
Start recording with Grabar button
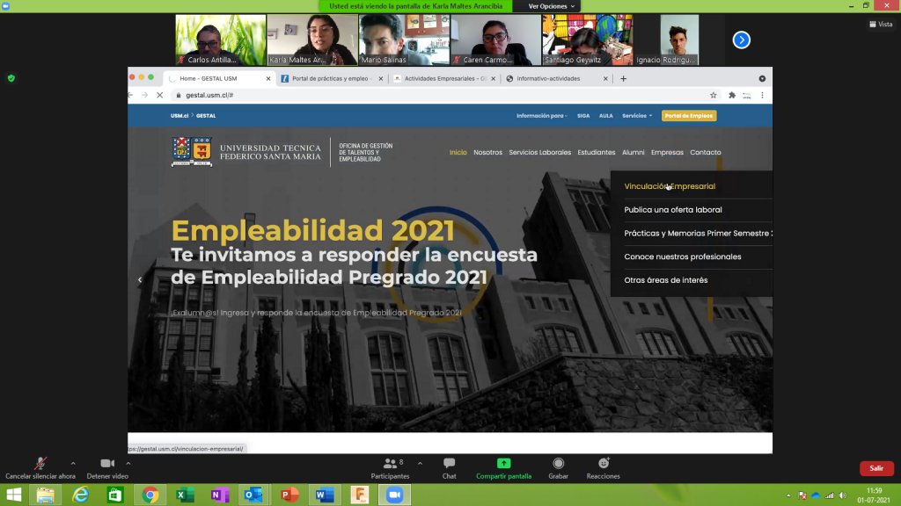[x=558, y=467]
